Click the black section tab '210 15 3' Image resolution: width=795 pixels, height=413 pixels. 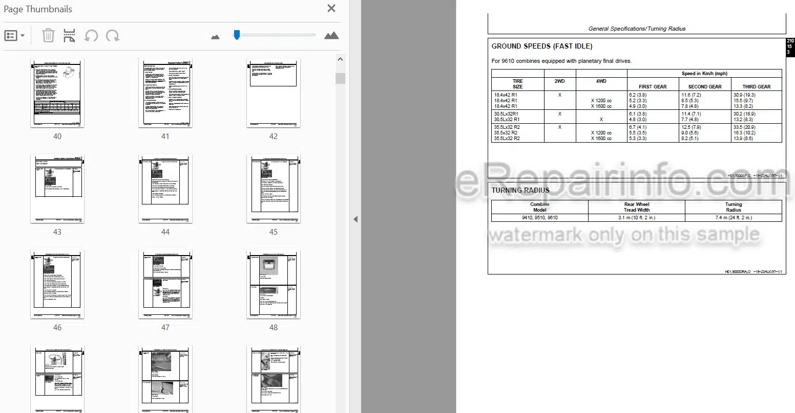790,47
